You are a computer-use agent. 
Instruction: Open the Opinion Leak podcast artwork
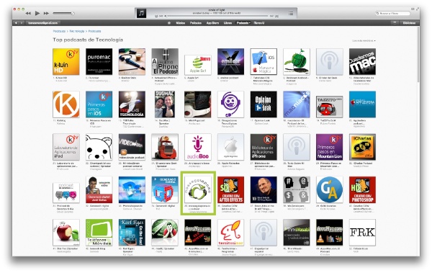tap(264, 104)
